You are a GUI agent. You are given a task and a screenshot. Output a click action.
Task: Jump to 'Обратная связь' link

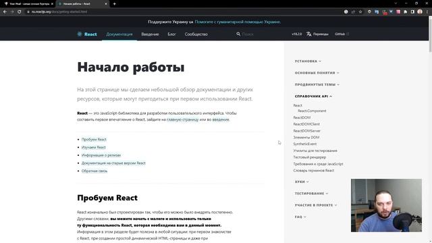coord(94,171)
